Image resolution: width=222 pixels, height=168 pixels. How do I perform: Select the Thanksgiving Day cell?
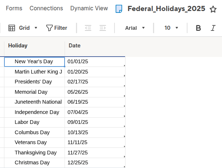34,153
